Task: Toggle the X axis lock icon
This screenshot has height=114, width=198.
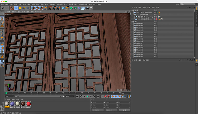Action: [33, 8]
